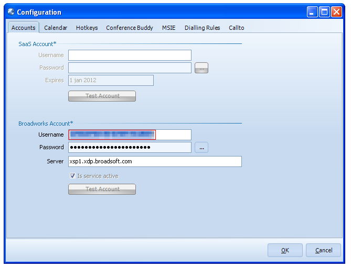Screen dimensions: 351x268
Task: Click the SaaS Account Username field
Action: tap(130, 55)
